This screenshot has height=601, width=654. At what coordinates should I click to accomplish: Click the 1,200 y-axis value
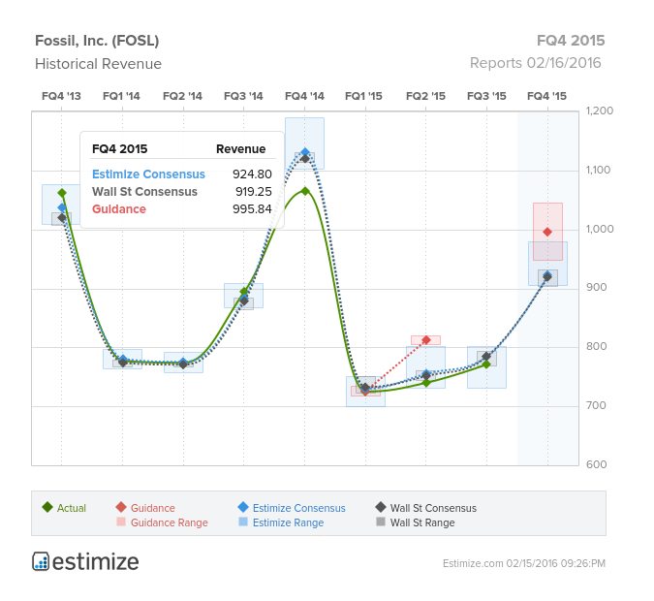pyautogui.click(x=600, y=111)
